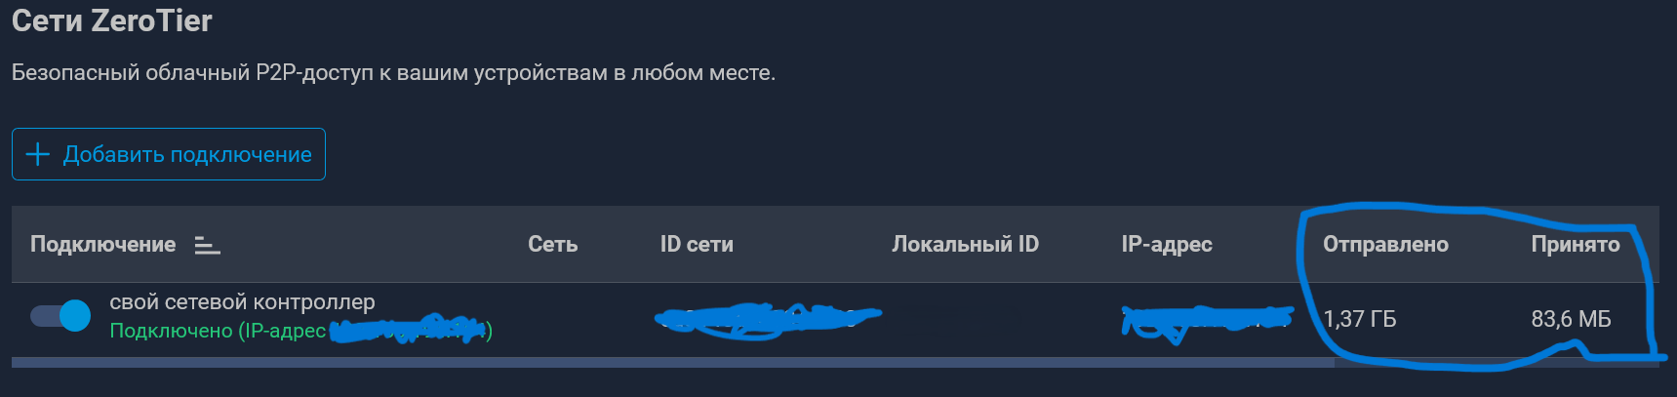The image size is (1677, 397).
Task: Select the 83,6 МБ received value
Action: 1571,319
